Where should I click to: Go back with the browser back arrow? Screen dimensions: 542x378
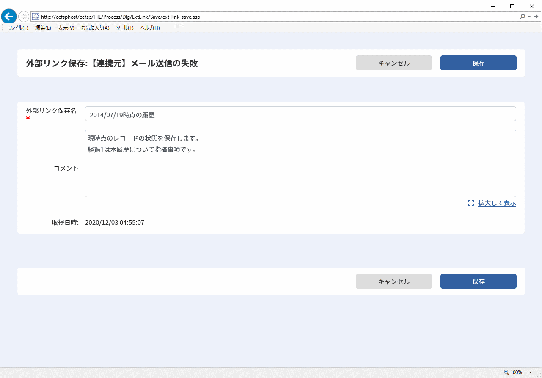[x=8, y=17]
